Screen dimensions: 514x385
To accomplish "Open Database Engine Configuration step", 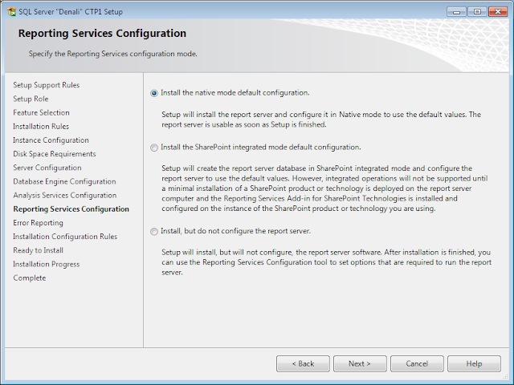I will (x=64, y=181).
